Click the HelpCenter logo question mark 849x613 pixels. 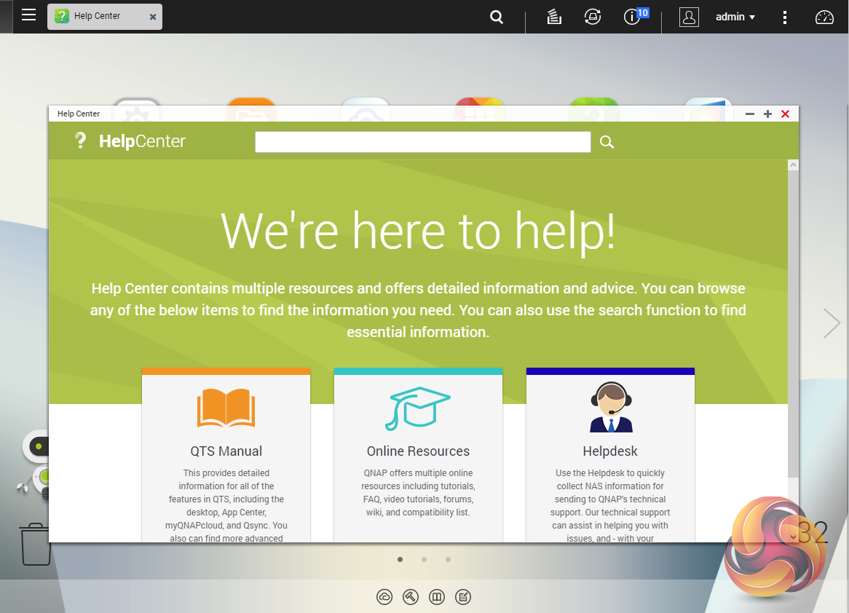click(80, 141)
